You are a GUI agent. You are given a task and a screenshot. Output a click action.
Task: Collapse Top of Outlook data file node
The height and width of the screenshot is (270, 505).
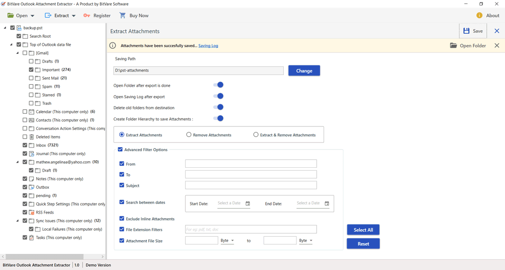click(11, 45)
